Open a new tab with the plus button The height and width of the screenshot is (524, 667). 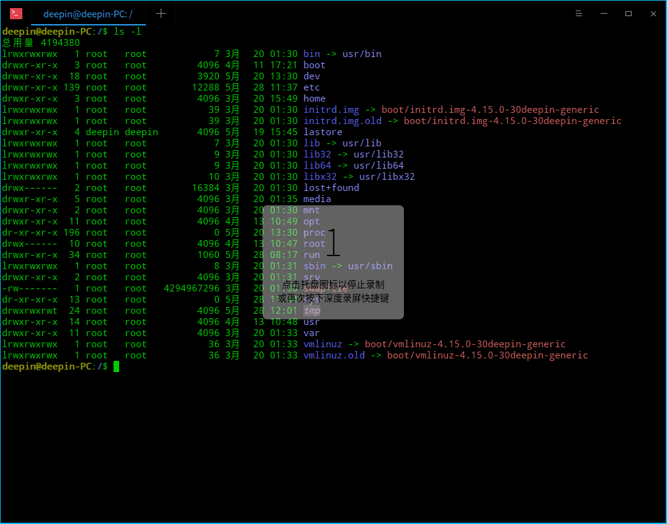tap(161, 14)
